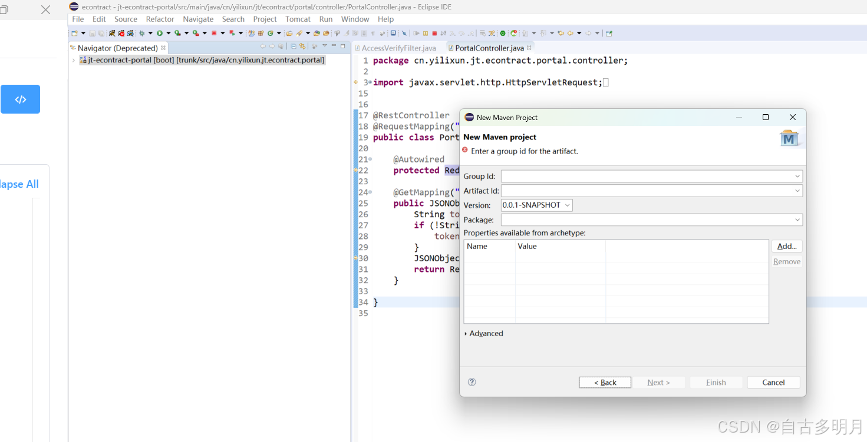Screen dimensions: 867x442
Task: Click the Save All toolbar icon
Action: [101, 33]
